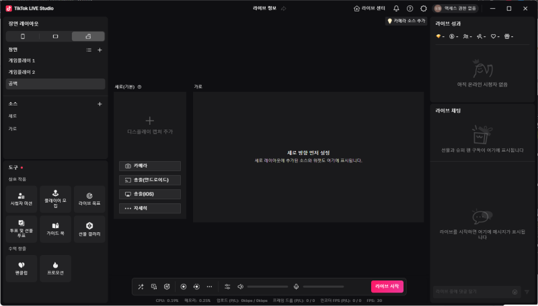This screenshot has height=306, width=538.
Task: Start the stream with 라이브 시작 button
Action: [387, 287]
